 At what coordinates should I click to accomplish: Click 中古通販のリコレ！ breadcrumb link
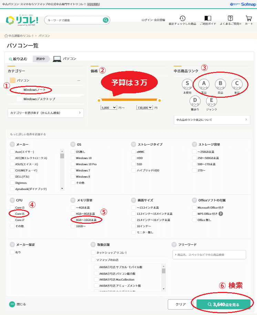pos(21,36)
